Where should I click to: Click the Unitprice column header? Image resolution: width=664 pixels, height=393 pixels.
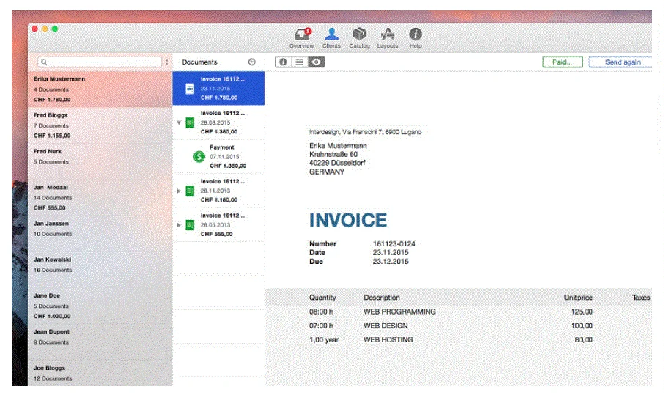[x=578, y=298]
